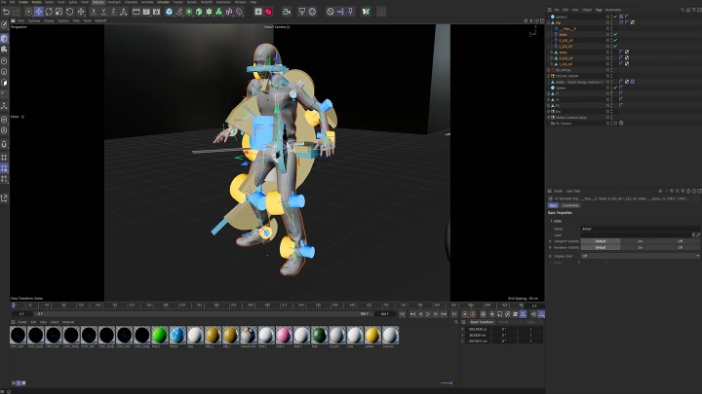Toggle the green check on Sphere.1
702x394 pixels.
615,17
